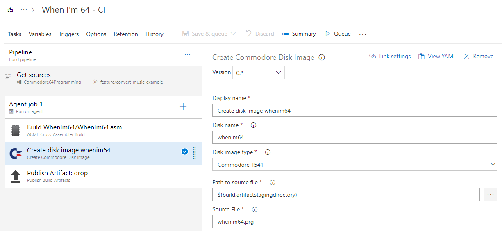Click Link settings
Image resolution: width=502 pixels, height=231 pixels.
[x=390, y=57]
